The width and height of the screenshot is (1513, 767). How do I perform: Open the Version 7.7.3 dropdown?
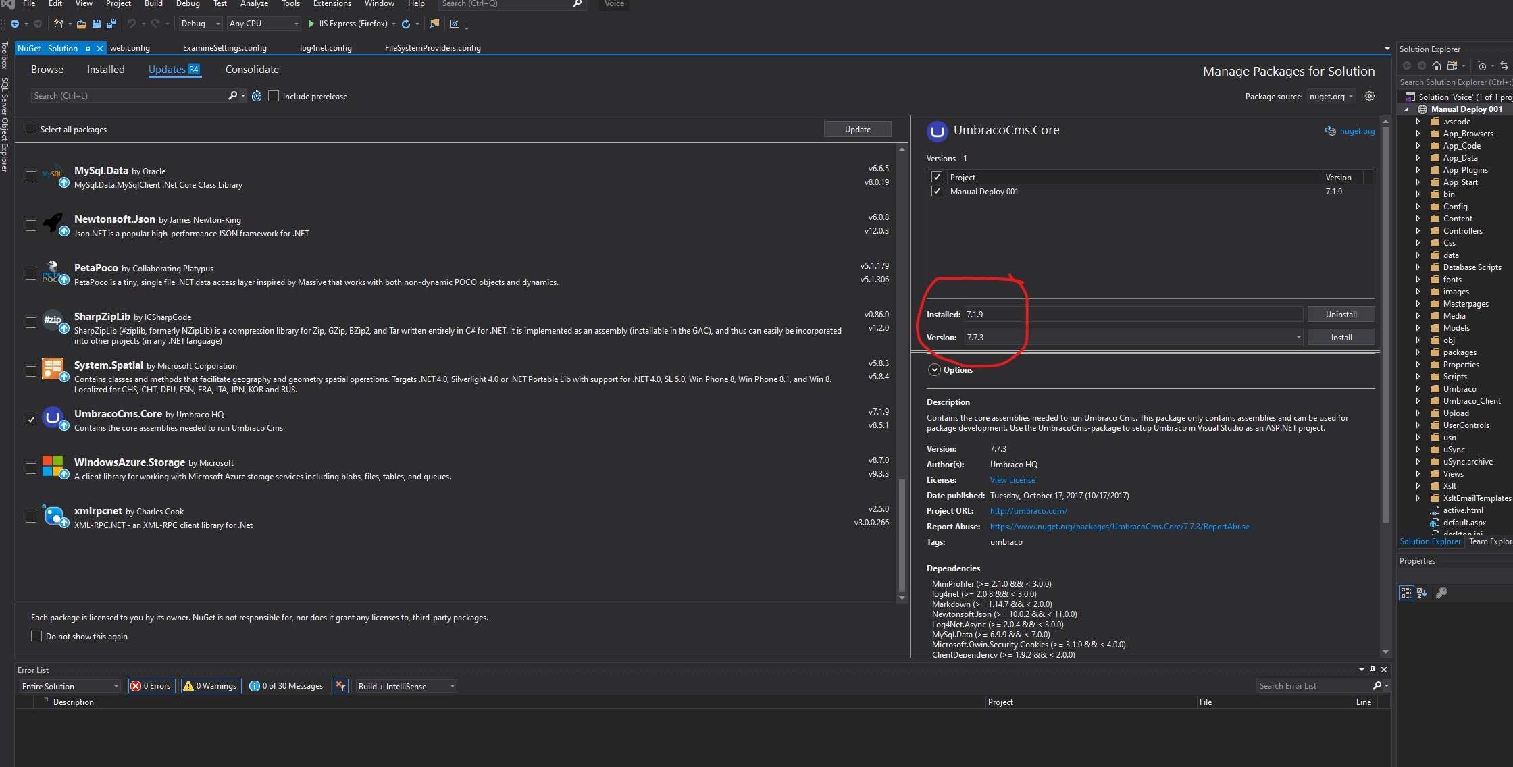click(1133, 338)
